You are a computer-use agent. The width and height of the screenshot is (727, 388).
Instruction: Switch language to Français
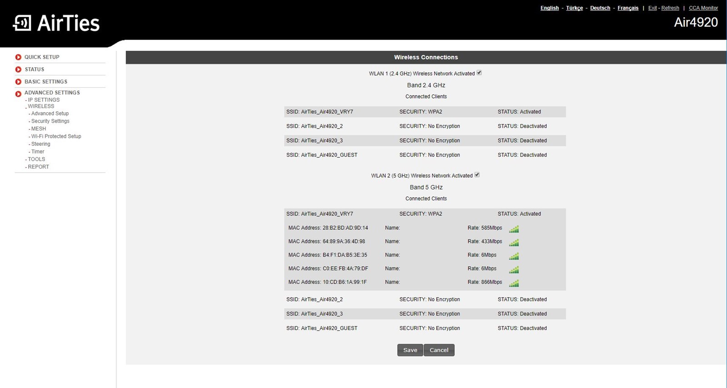[628, 8]
